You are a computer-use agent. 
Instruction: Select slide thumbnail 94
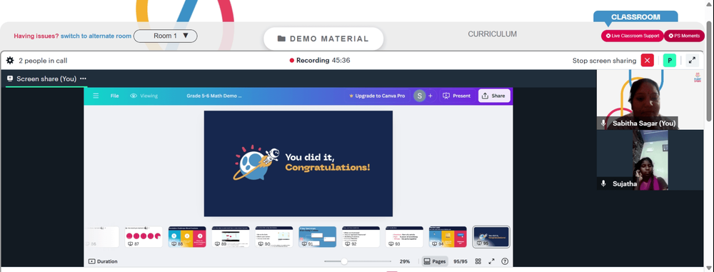click(448, 237)
